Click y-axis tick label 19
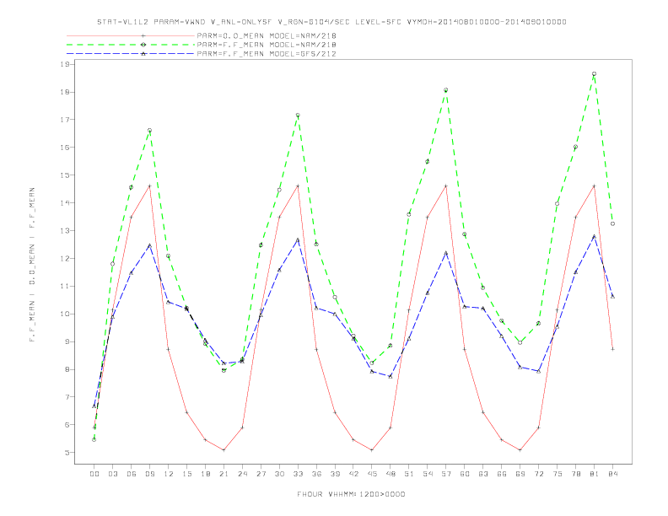The width and height of the screenshot is (668, 516). coord(65,64)
